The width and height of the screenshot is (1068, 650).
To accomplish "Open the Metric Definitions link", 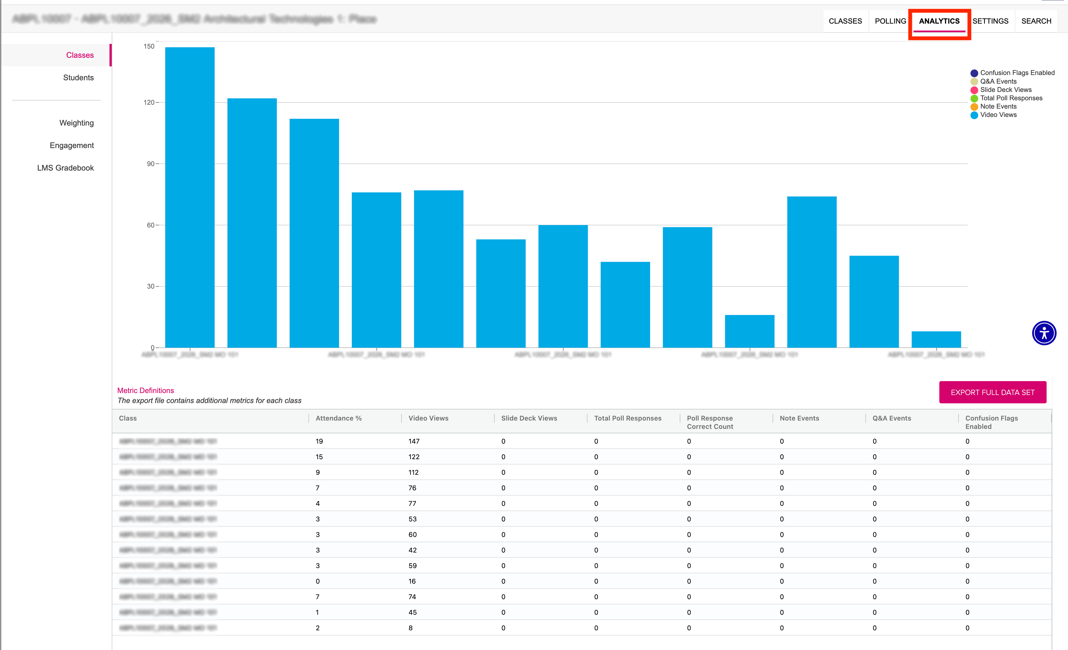I will tap(146, 391).
